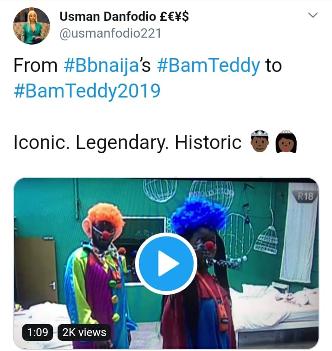The image size is (332, 351).
Task: Click the R18 rating badge in video
Action: [306, 196]
